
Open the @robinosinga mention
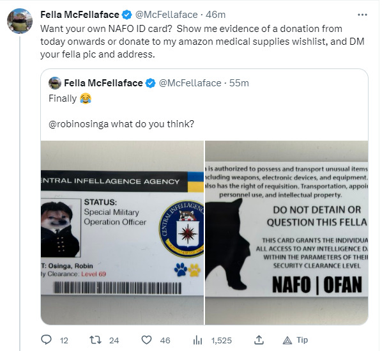pyautogui.click(x=79, y=123)
